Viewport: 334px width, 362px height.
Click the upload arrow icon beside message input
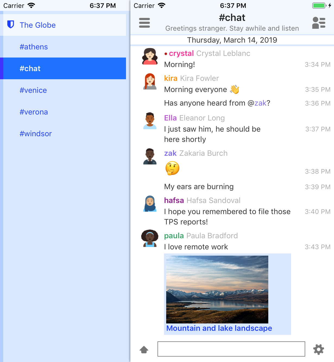[144, 350]
